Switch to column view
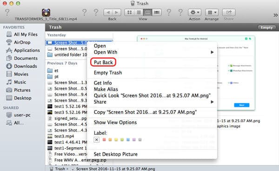The image size is (279, 171). (147, 13)
